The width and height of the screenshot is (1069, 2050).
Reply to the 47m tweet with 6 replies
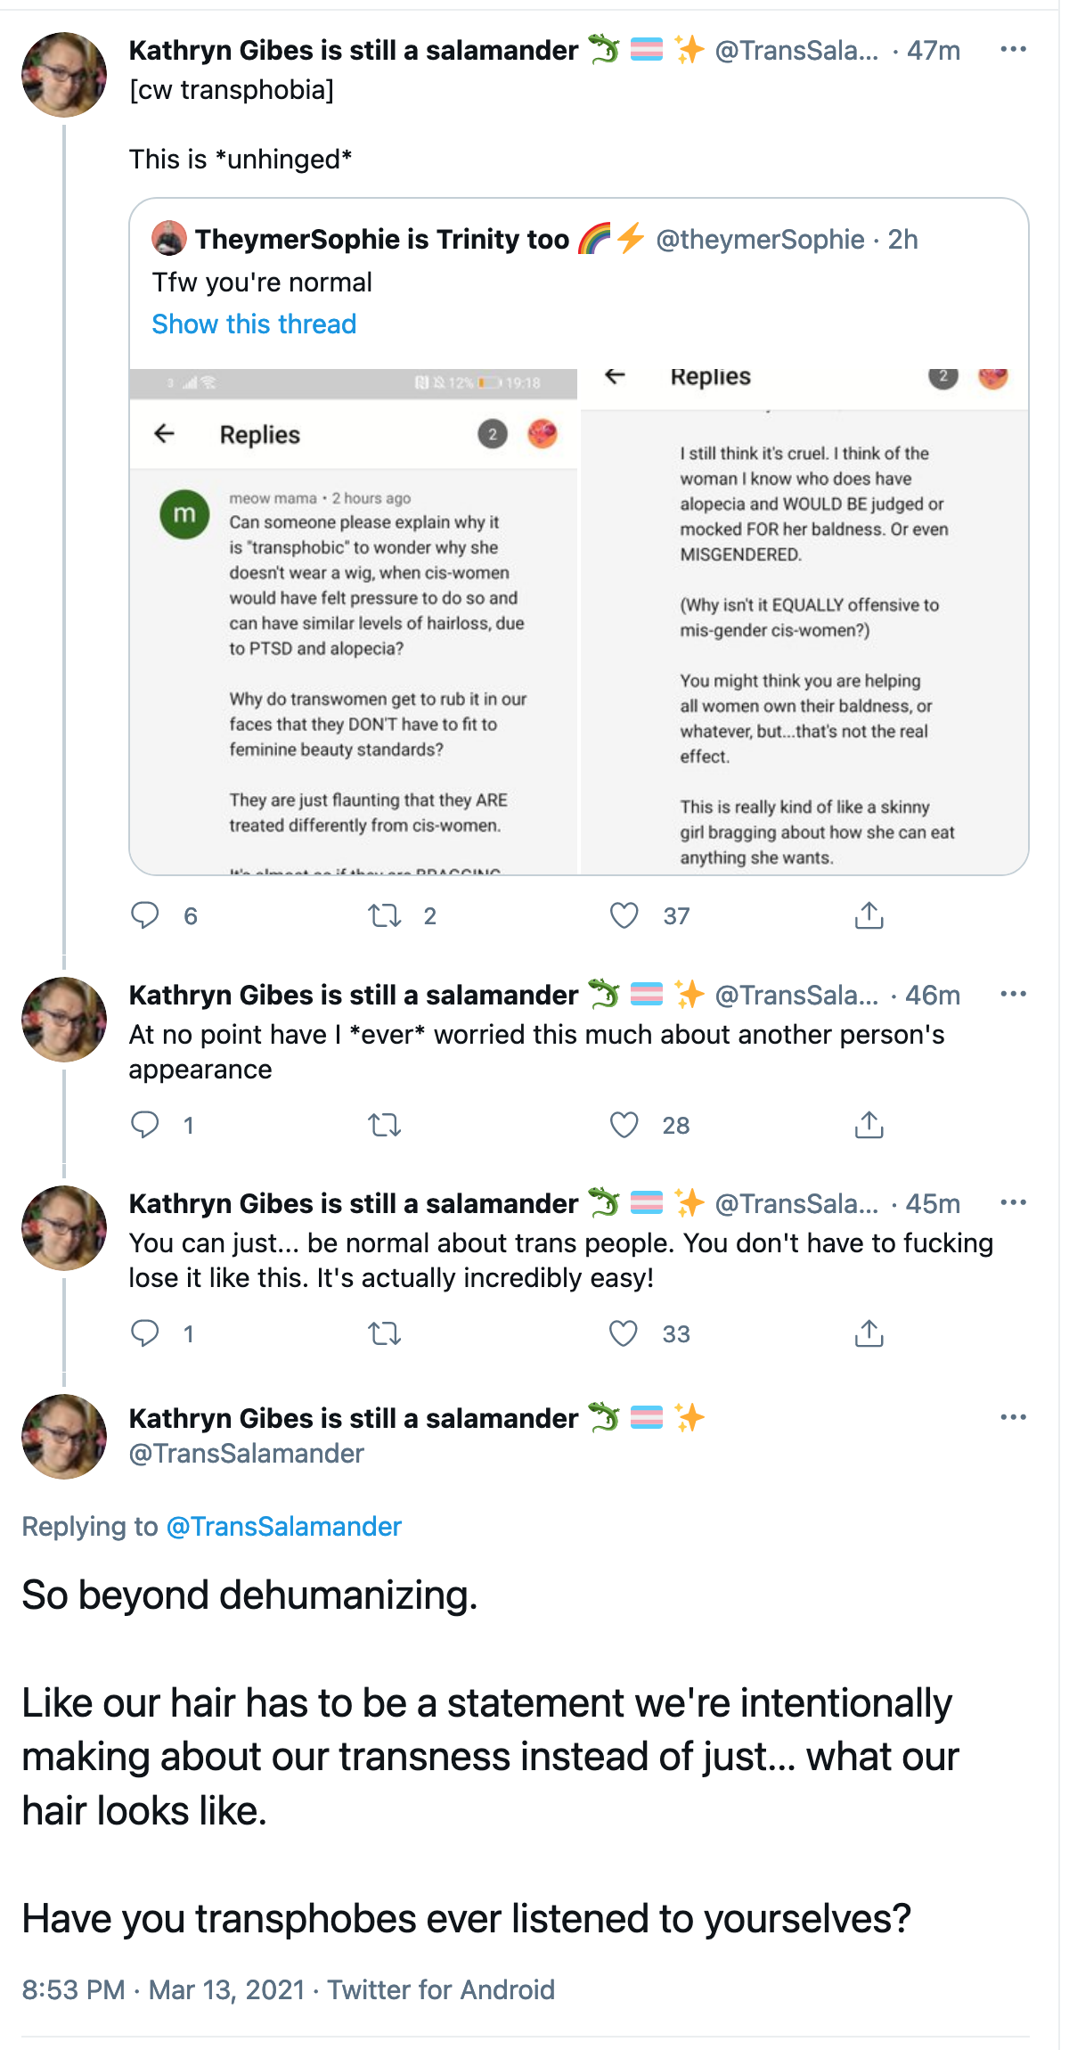[145, 915]
